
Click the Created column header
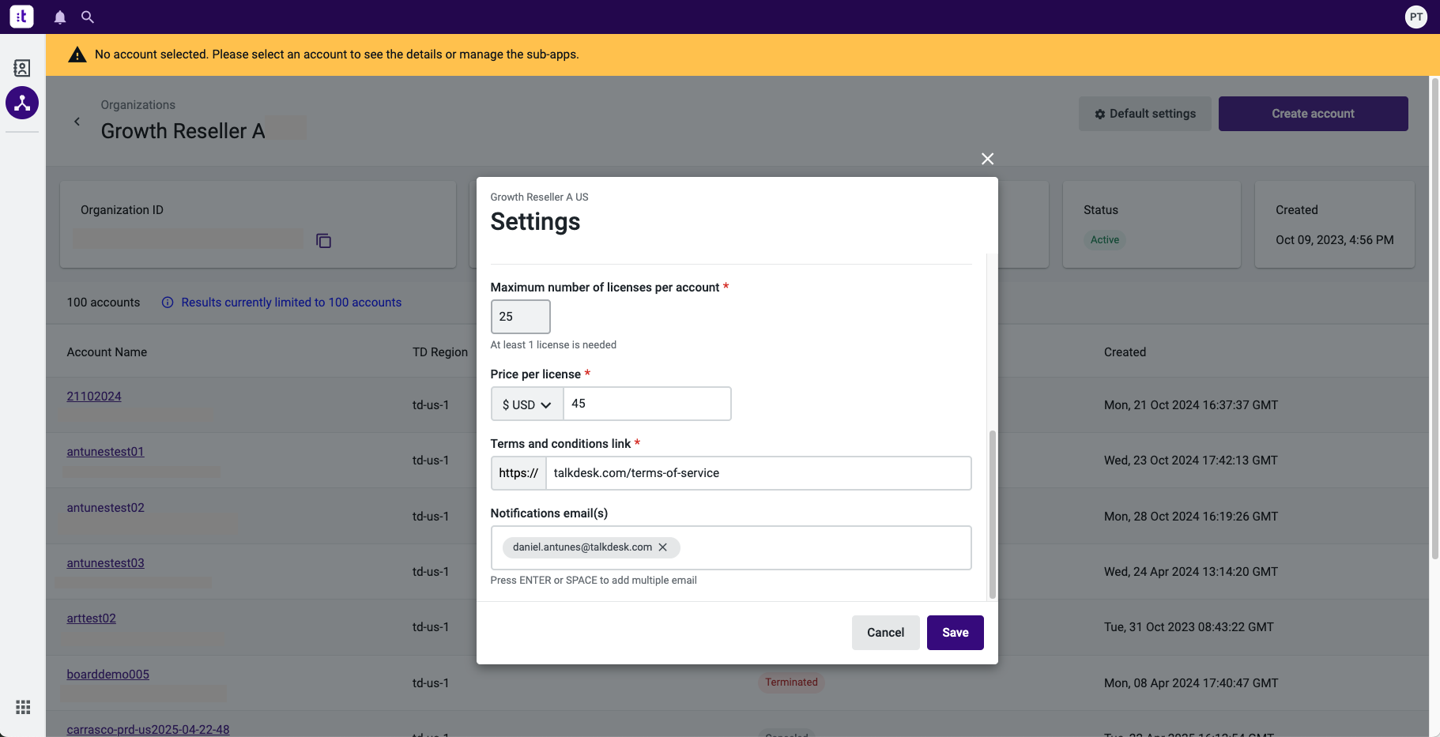click(x=1125, y=352)
